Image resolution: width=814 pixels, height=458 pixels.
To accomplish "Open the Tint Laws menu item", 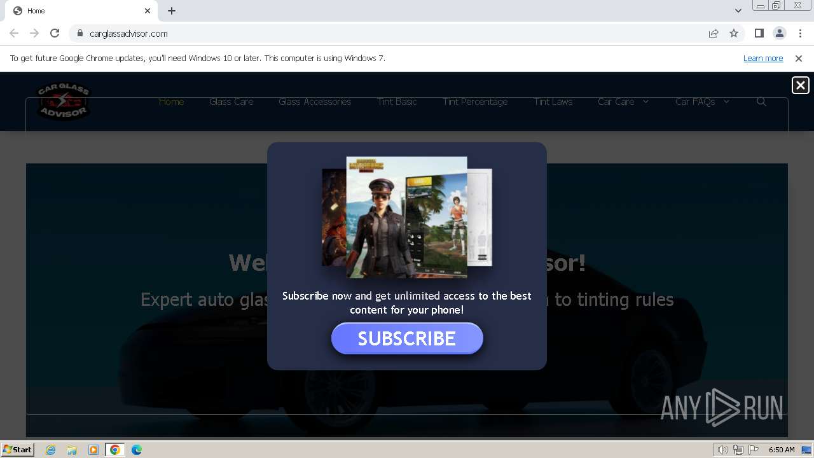I will point(553,102).
